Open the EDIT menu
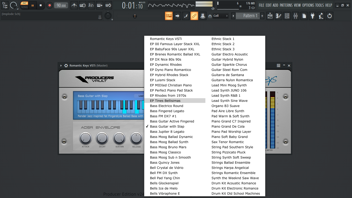This screenshot has height=198, width=352. pos(269,5)
